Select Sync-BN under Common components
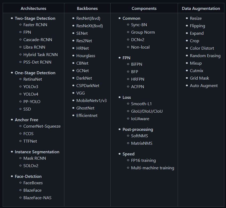Image resolution: width=226 pixels, height=208 pixels. pos(139,25)
